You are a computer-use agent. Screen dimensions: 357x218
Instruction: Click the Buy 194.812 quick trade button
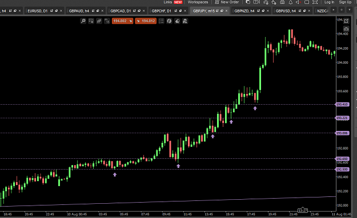point(146,21)
